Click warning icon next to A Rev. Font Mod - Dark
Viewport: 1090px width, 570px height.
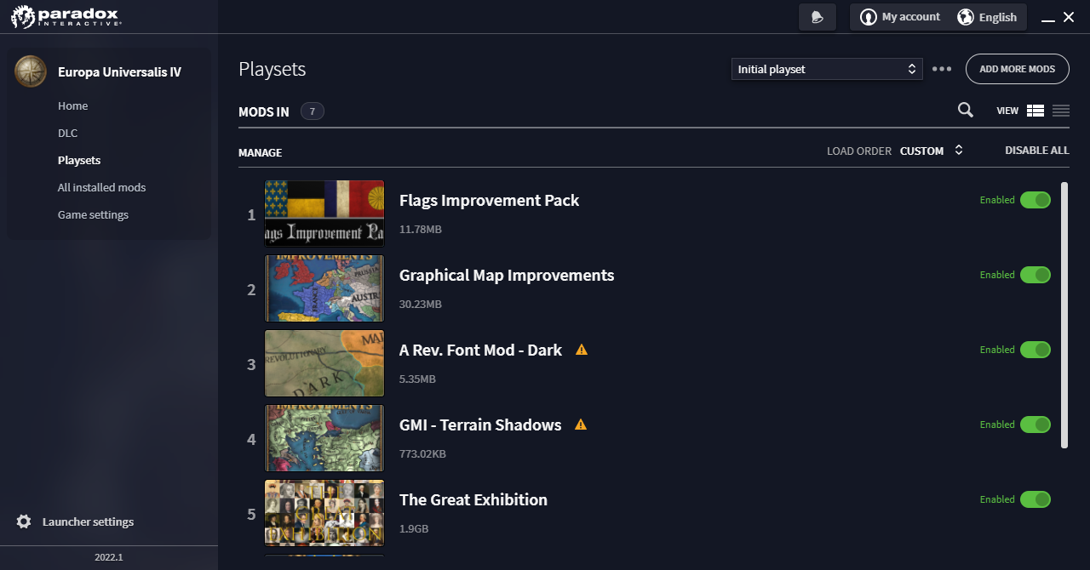582,350
